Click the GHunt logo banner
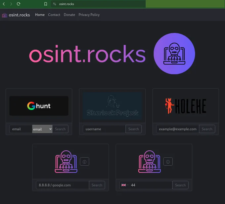The image size is (225, 204). pos(39,106)
